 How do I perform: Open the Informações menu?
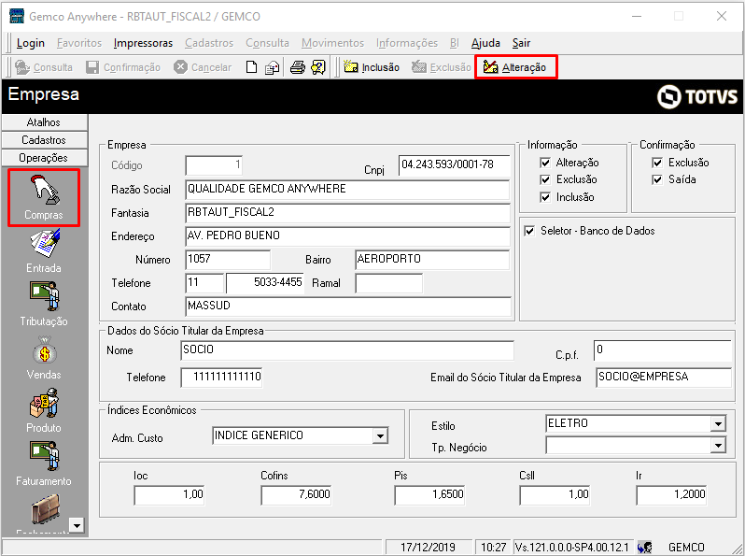point(407,43)
